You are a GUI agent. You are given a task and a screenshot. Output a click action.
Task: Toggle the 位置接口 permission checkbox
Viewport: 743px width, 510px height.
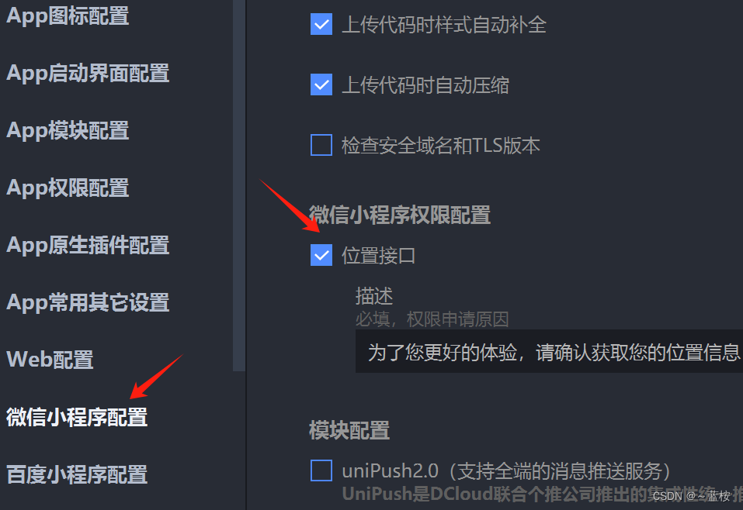pos(321,255)
